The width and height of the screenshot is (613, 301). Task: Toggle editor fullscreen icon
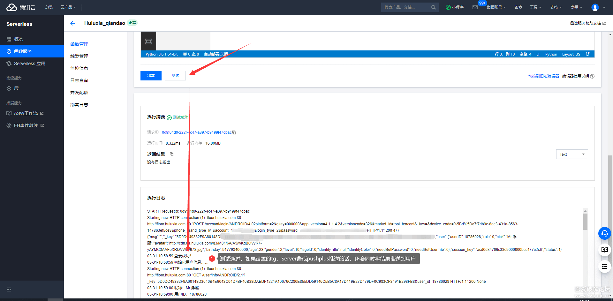(x=148, y=41)
